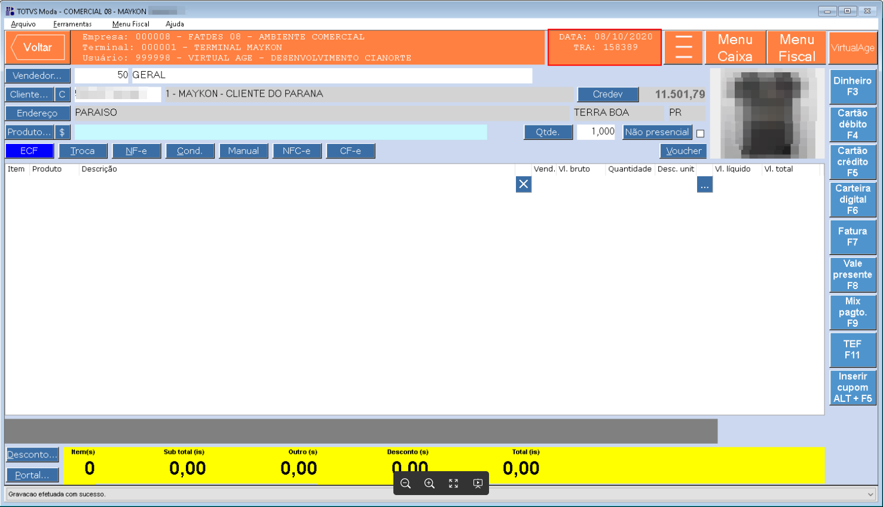This screenshot has width=883, height=507.
Task: Click the TOTVS Moda app icon in title bar
Action: [10, 11]
